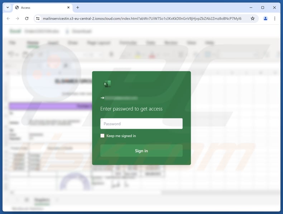Image resolution: width=283 pixels, height=214 pixels.
Task: Click the Sign in button
Action: [x=141, y=151]
